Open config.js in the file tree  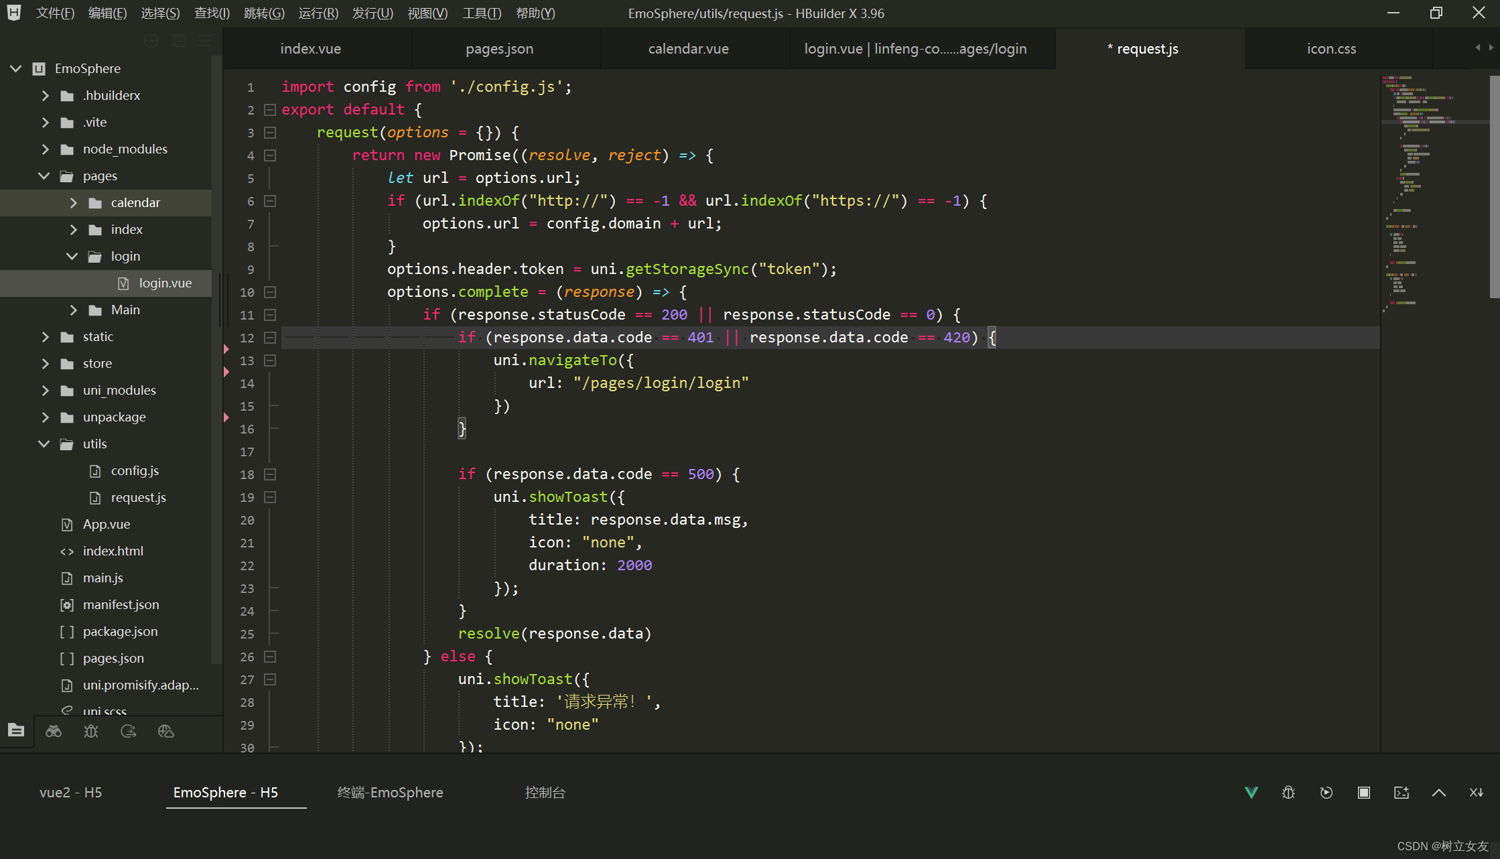pos(135,470)
